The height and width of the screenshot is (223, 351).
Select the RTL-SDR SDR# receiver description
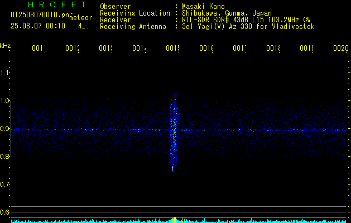tap(246, 20)
